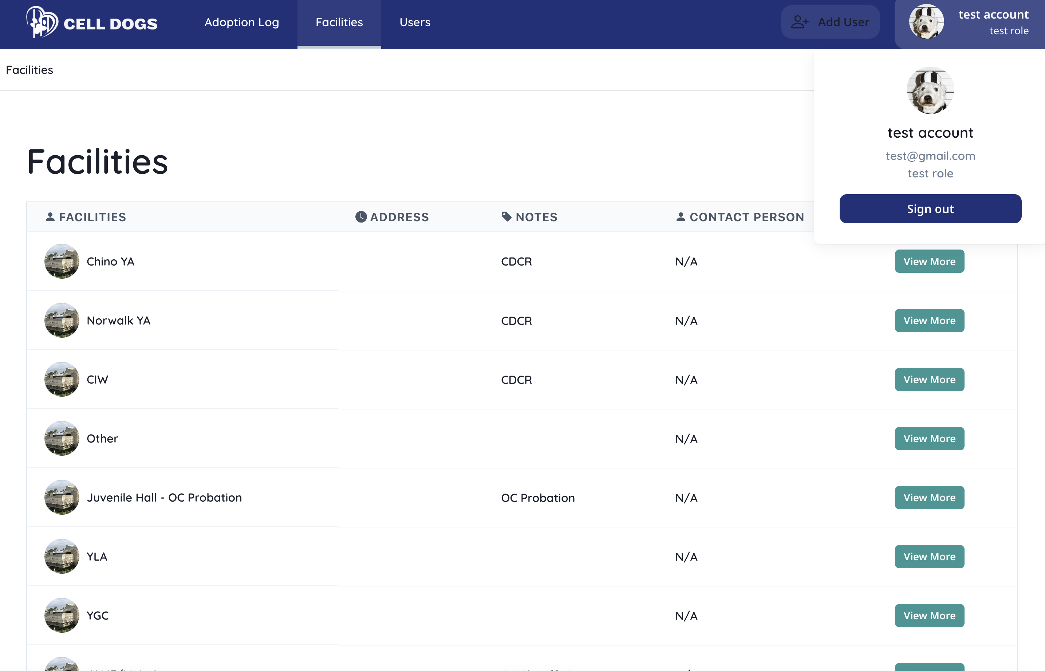This screenshot has height=671, width=1045.
Task: Open View More for Juvenile Hall
Action: tap(929, 498)
